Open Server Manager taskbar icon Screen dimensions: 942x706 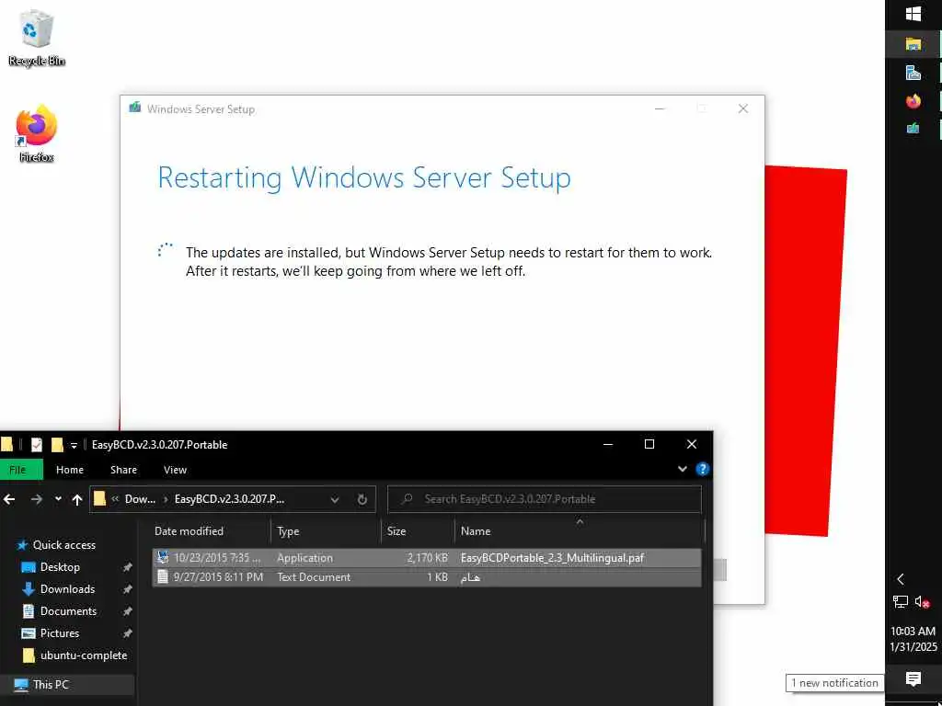913,73
